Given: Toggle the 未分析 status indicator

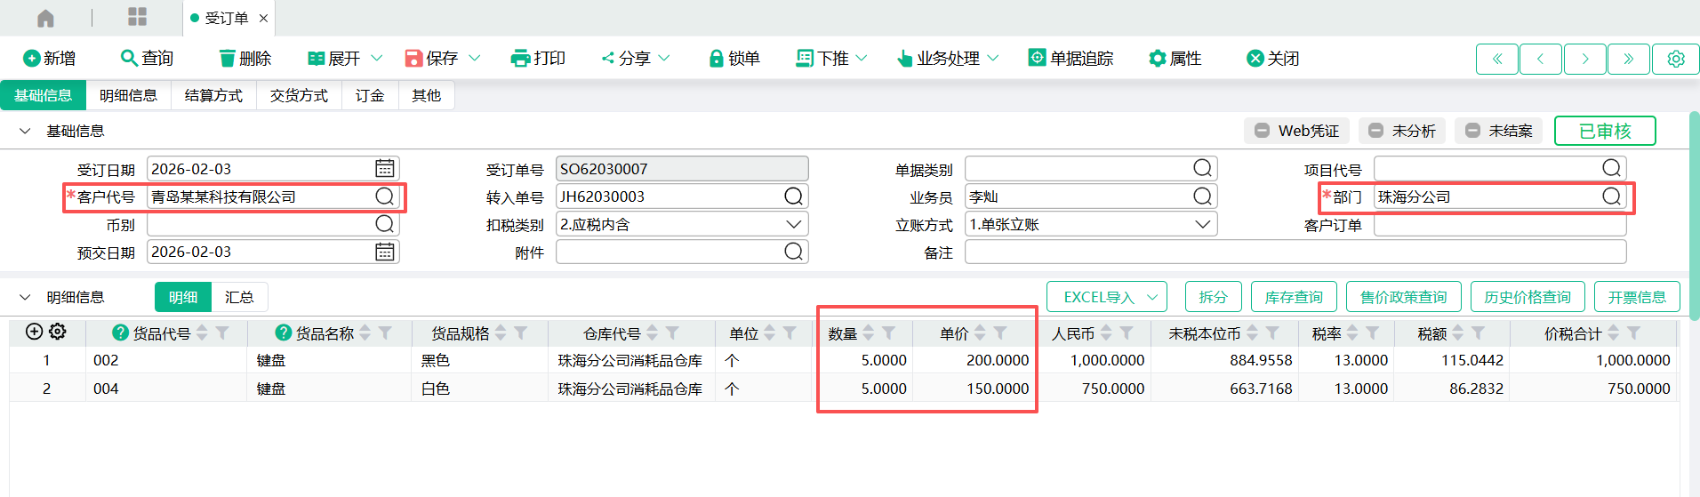Looking at the screenshot, I should pos(1402,131).
